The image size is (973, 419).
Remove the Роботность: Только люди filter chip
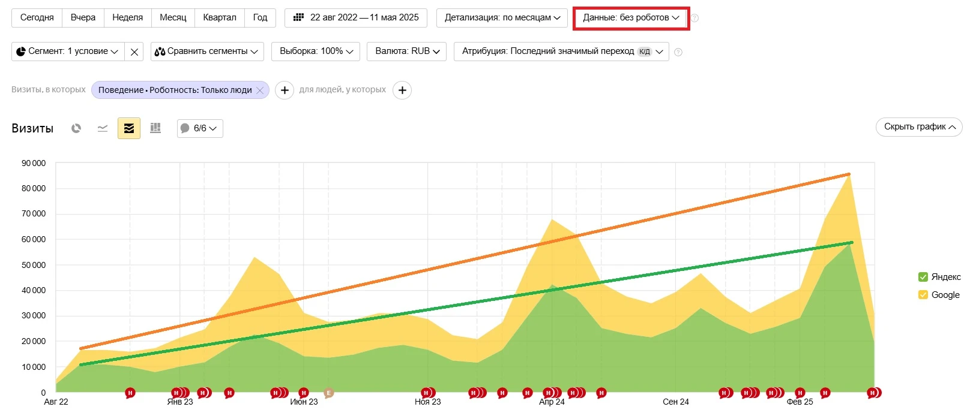pyautogui.click(x=260, y=90)
